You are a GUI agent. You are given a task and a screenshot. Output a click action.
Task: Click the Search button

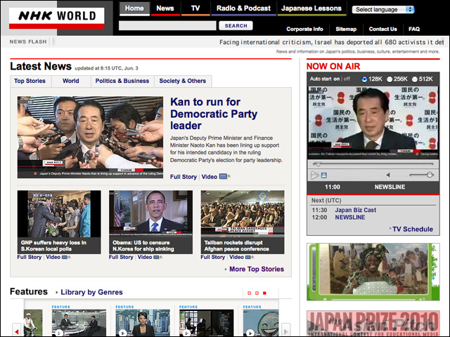(236, 25)
